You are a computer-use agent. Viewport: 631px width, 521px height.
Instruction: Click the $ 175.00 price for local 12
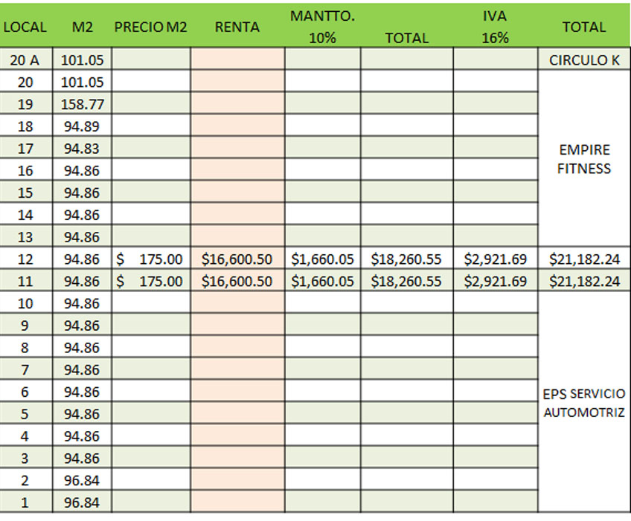pyautogui.click(x=151, y=259)
